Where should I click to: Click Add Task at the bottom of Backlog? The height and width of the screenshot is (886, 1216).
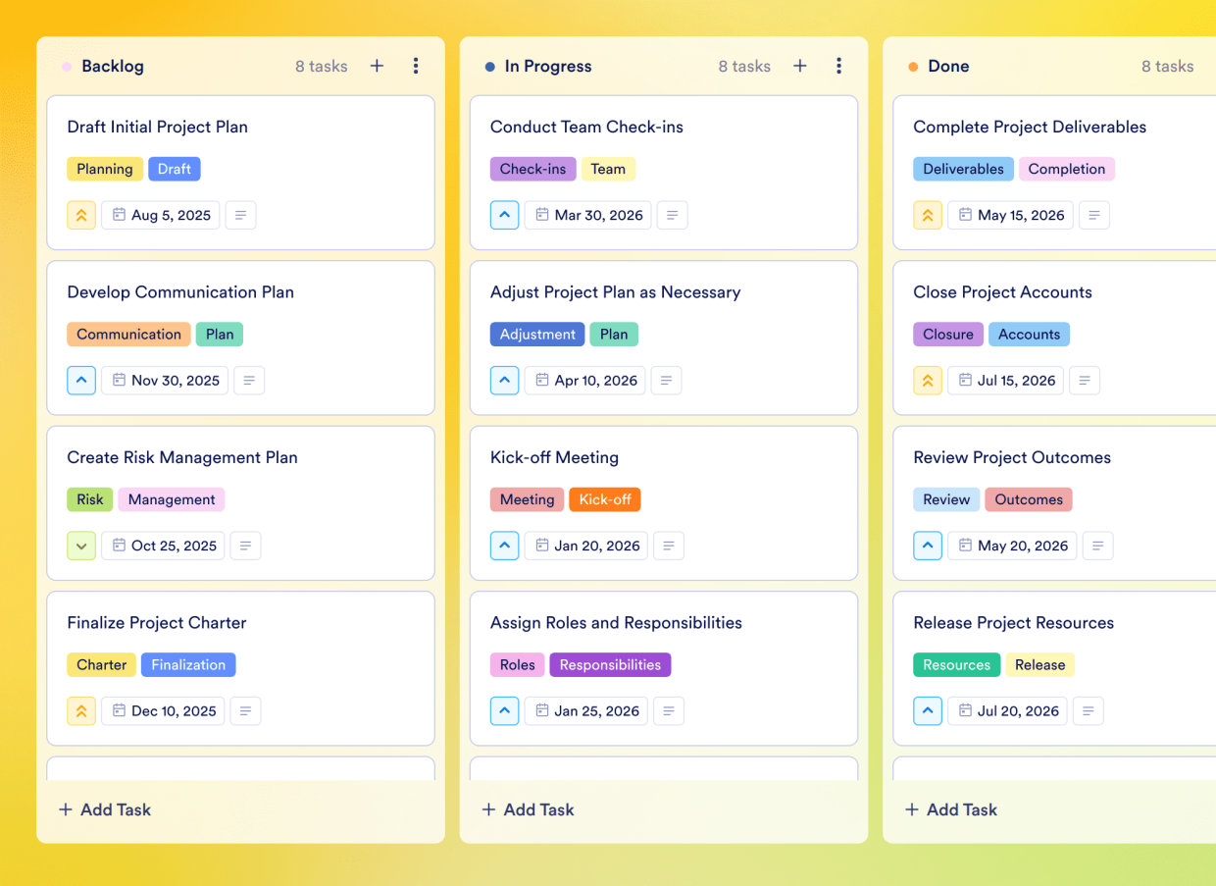104,809
